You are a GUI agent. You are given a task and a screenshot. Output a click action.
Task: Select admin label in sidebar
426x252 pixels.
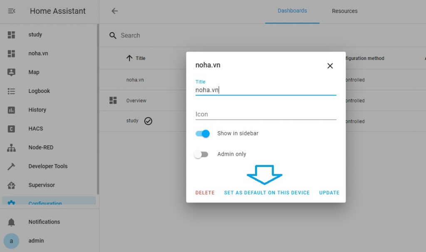pos(36,241)
